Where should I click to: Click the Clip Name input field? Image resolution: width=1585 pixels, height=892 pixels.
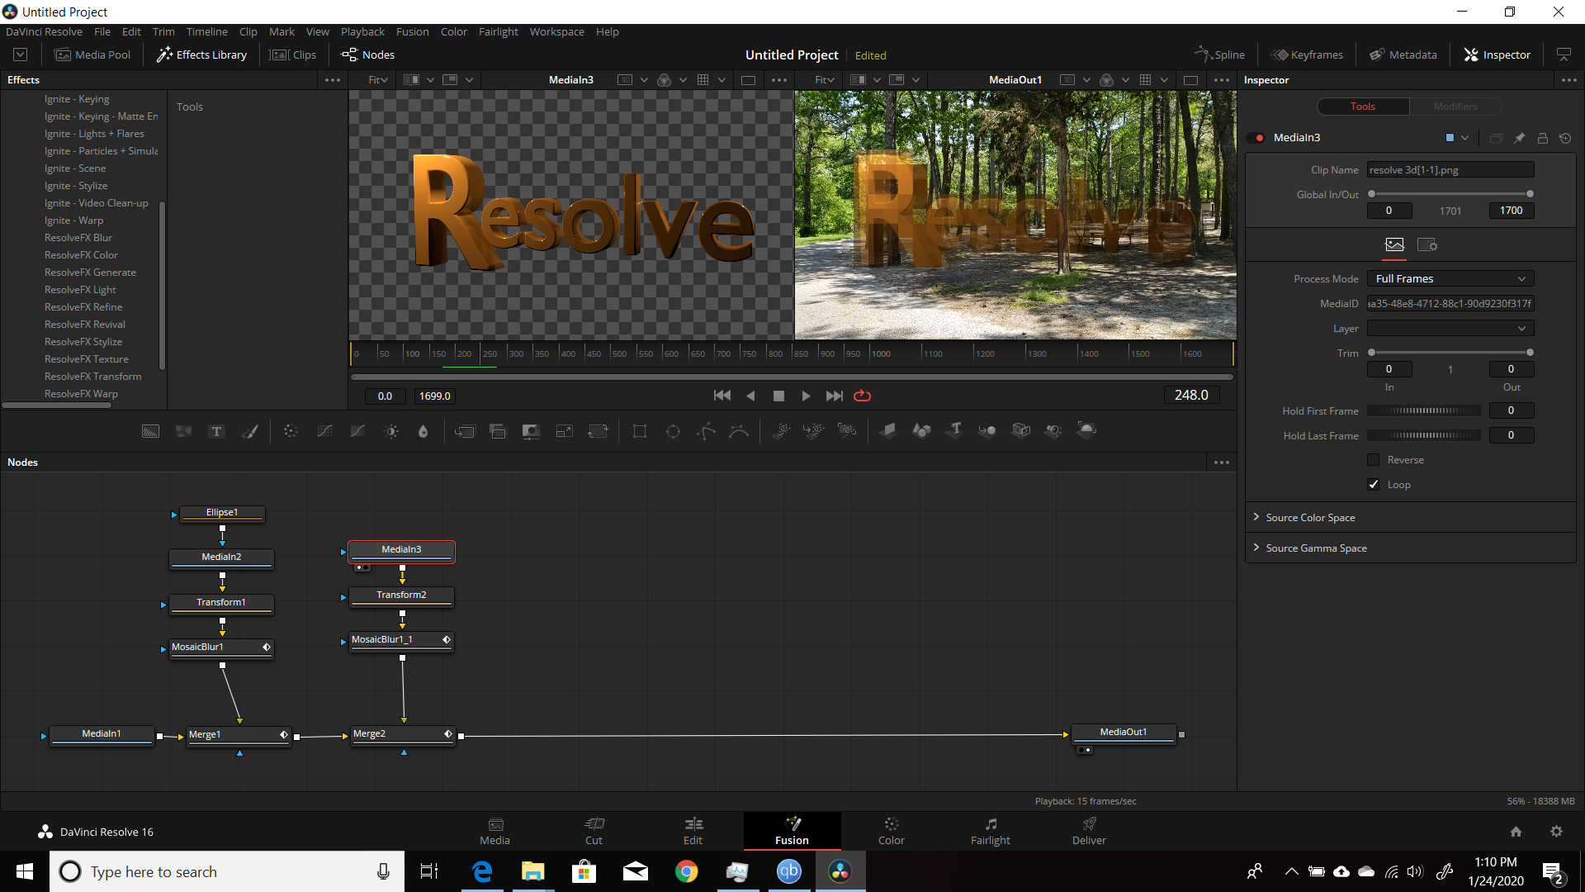pyautogui.click(x=1450, y=170)
